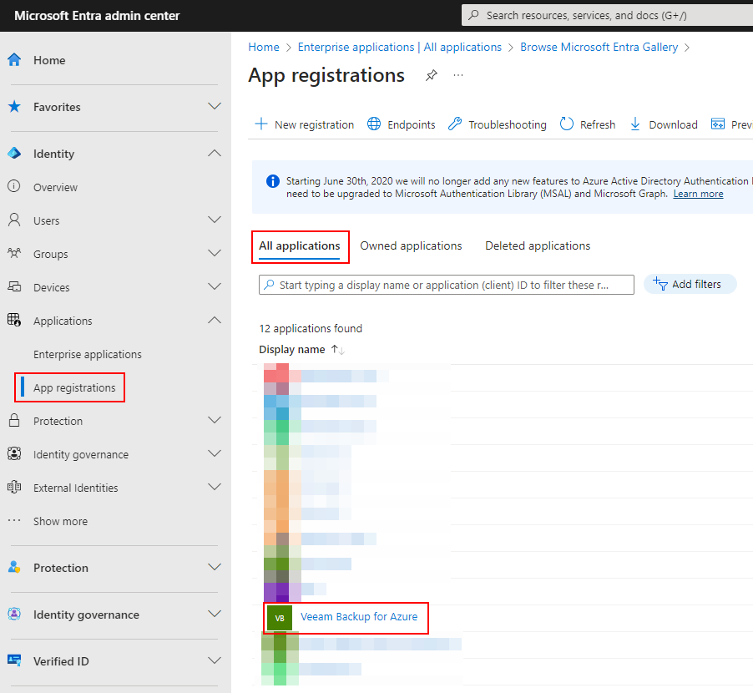
Task: Click the Home house icon in sidebar
Action: [14, 60]
